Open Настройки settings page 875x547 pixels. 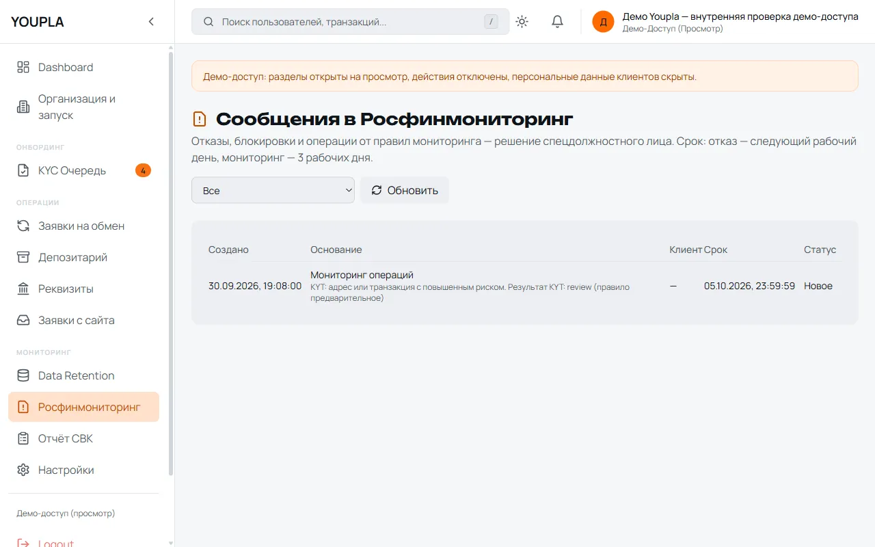83,470
